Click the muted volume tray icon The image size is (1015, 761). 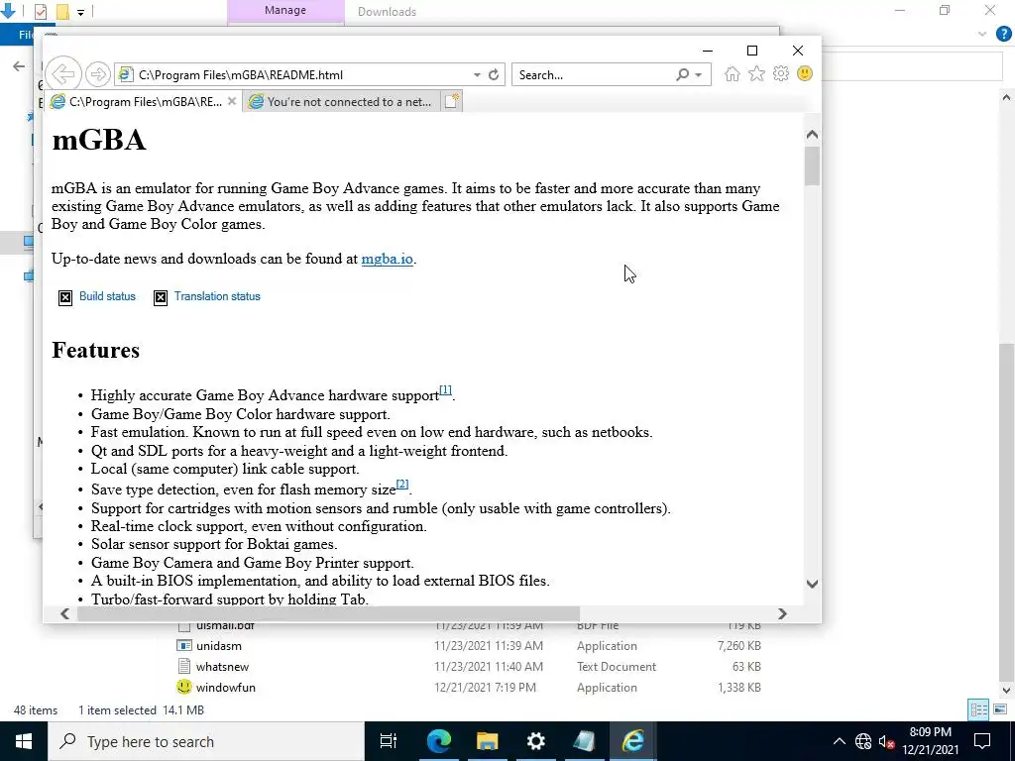tap(886, 742)
